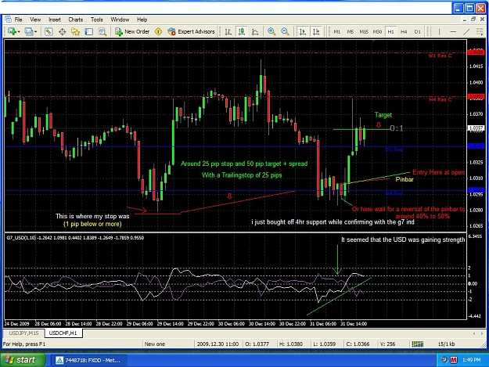Click the 1.0357 current price label
The width and height of the screenshot is (489, 367).
pyautogui.click(x=476, y=128)
